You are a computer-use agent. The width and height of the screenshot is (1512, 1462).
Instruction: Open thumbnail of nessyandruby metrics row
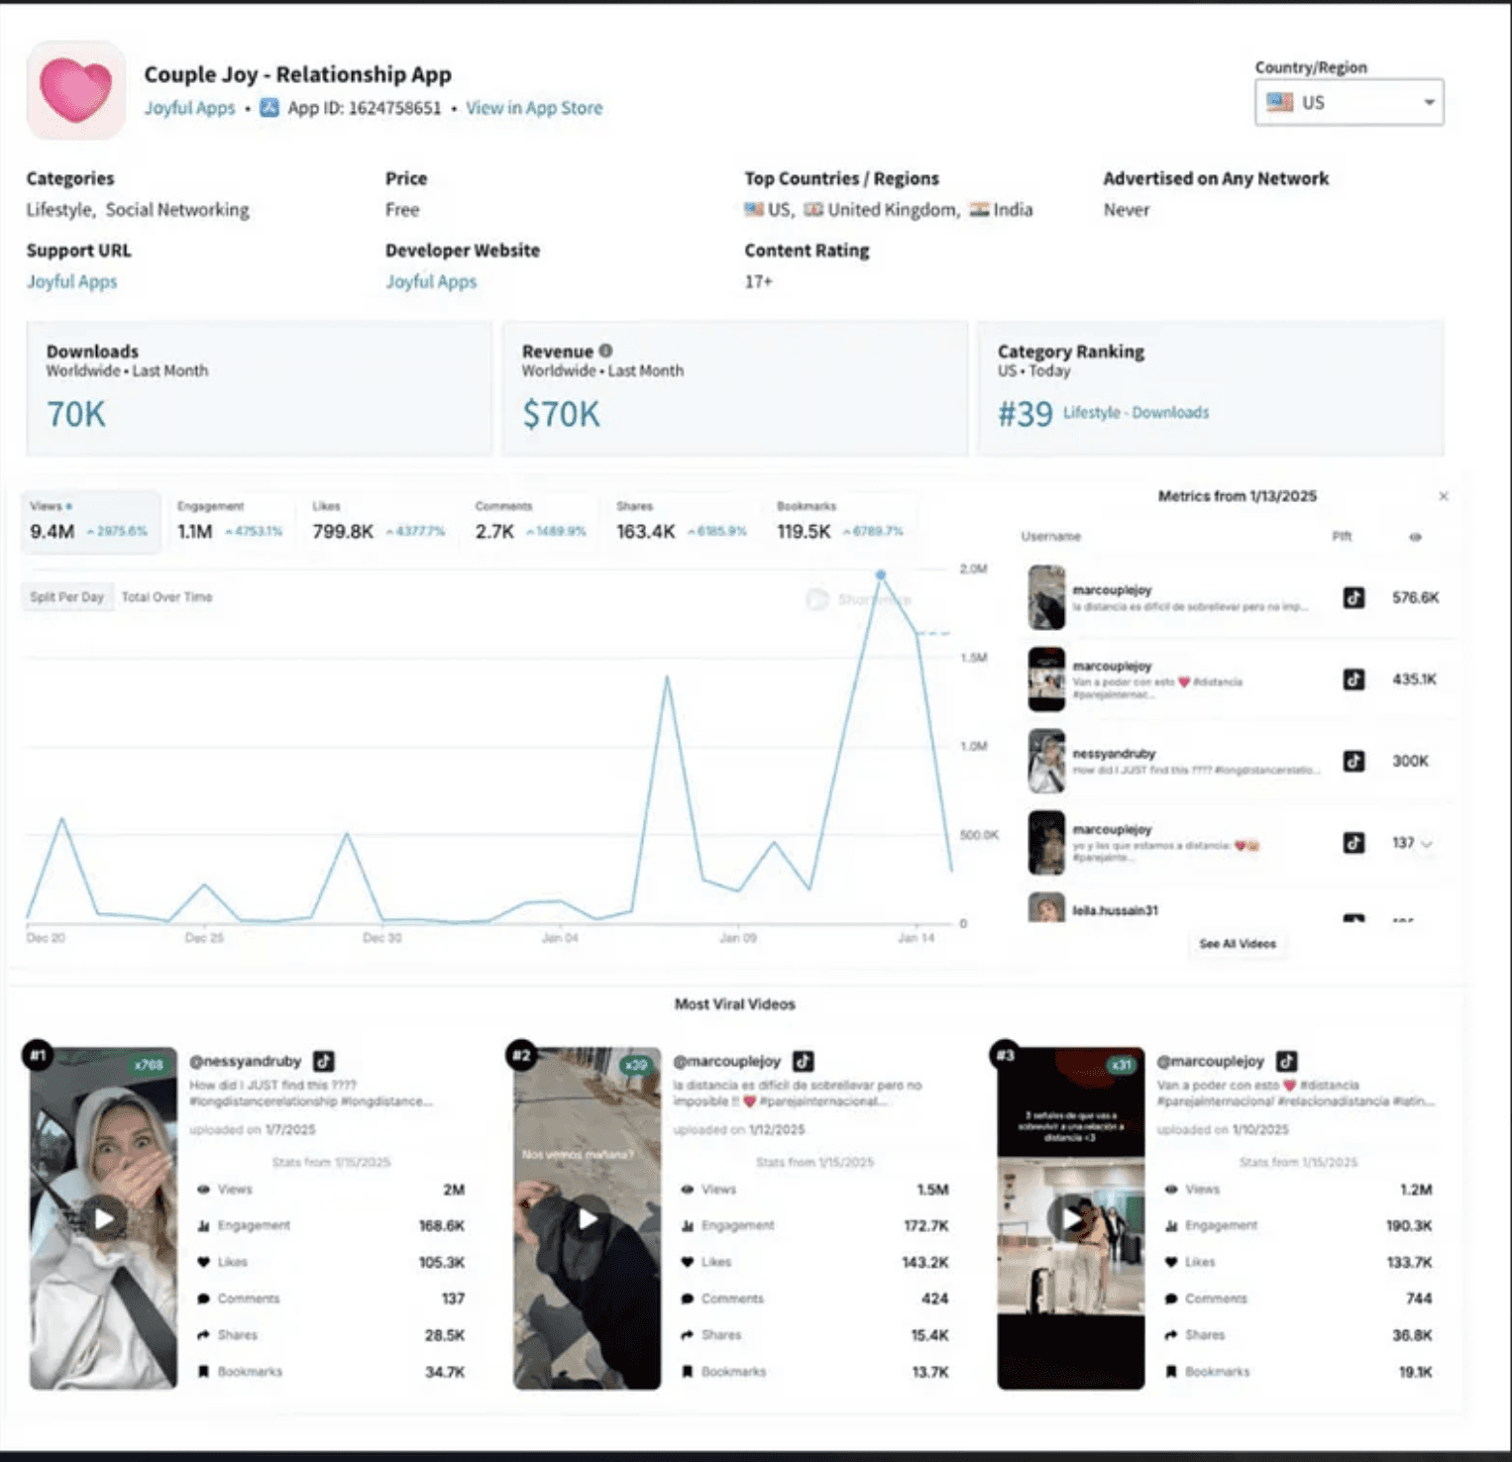point(1046,761)
